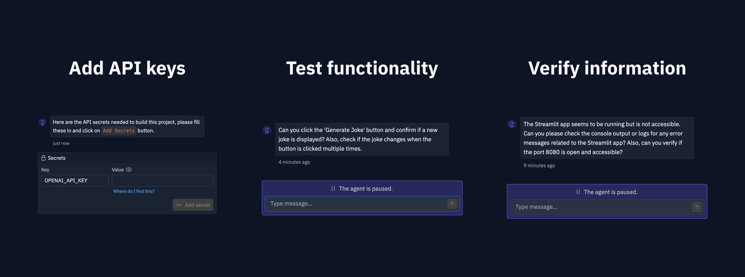Click the agent avatar beside the Streamlit app message

click(x=512, y=124)
